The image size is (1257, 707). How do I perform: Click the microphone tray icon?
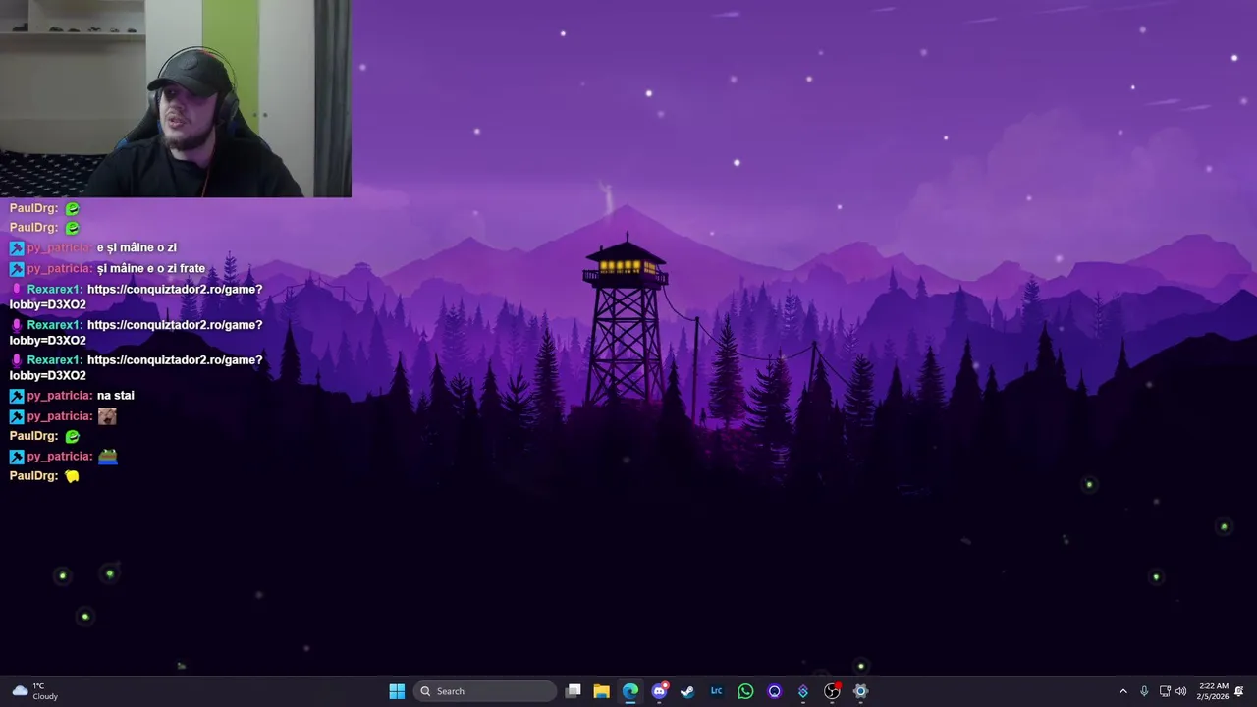[x=1144, y=691]
